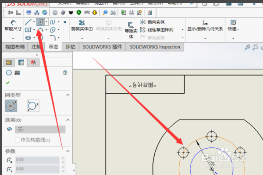Click Offset Entities (等距实体) tool
Screen dimensions: 263x175
(131, 30)
